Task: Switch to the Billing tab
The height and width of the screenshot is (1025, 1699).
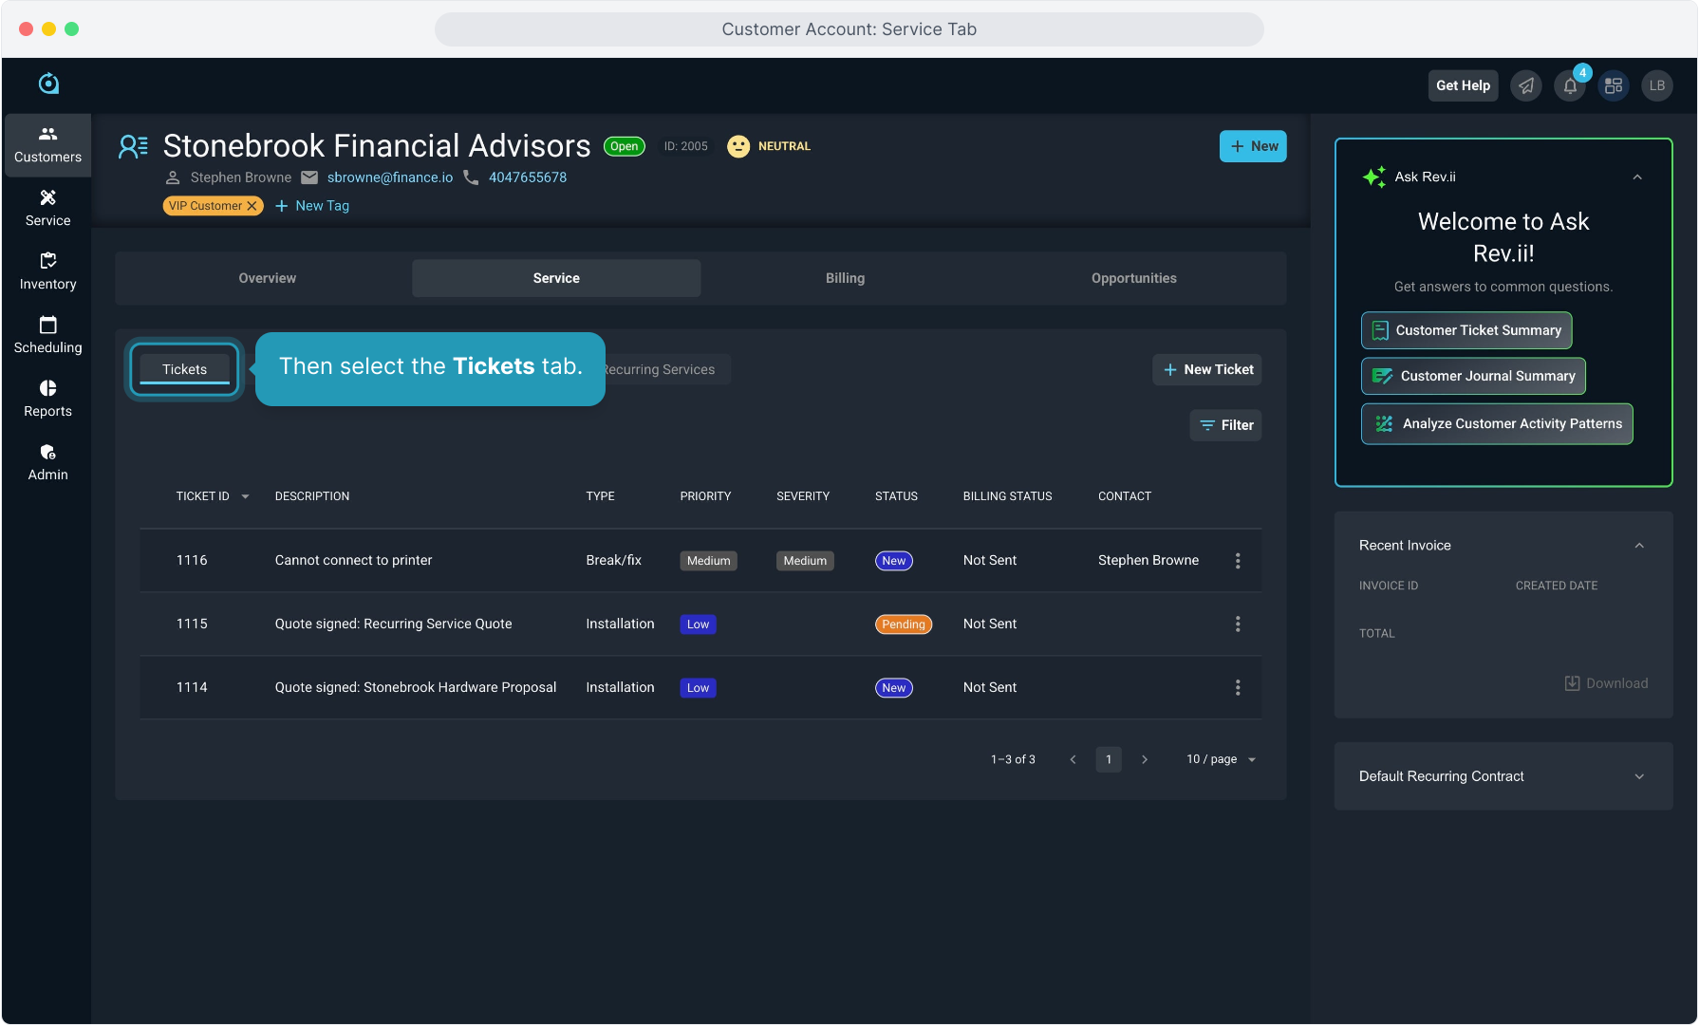Action: click(x=845, y=278)
